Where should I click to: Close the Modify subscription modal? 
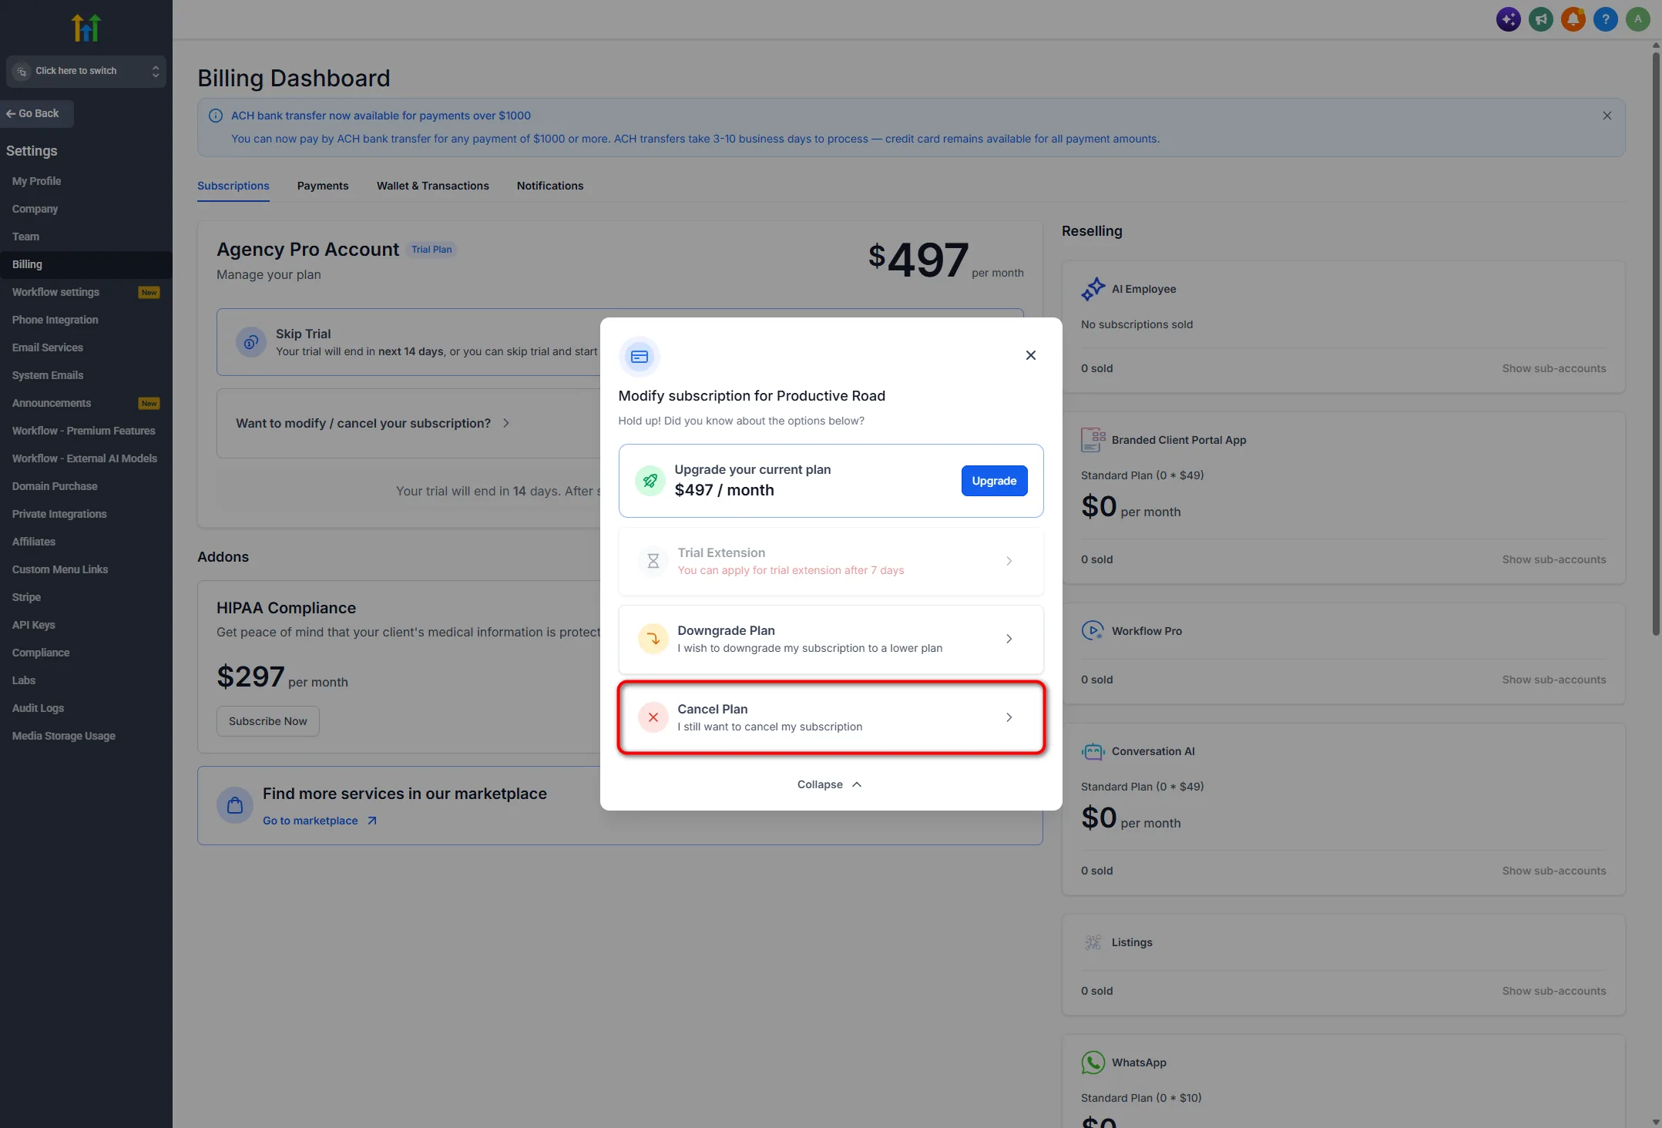coord(1030,355)
